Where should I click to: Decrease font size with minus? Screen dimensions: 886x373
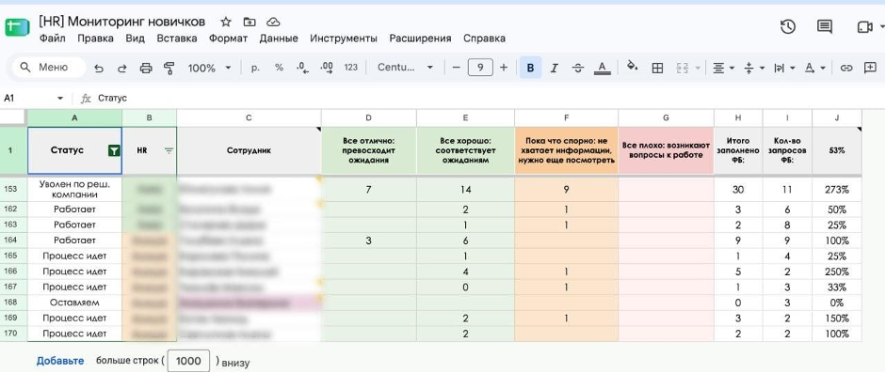[x=457, y=68]
